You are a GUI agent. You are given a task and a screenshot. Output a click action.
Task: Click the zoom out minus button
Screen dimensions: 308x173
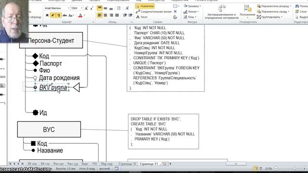click(x=276, y=168)
